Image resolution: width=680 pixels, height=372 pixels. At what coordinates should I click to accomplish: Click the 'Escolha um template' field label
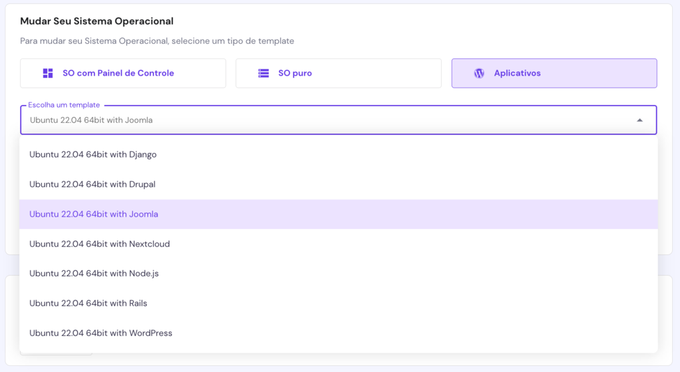click(64, 106)
